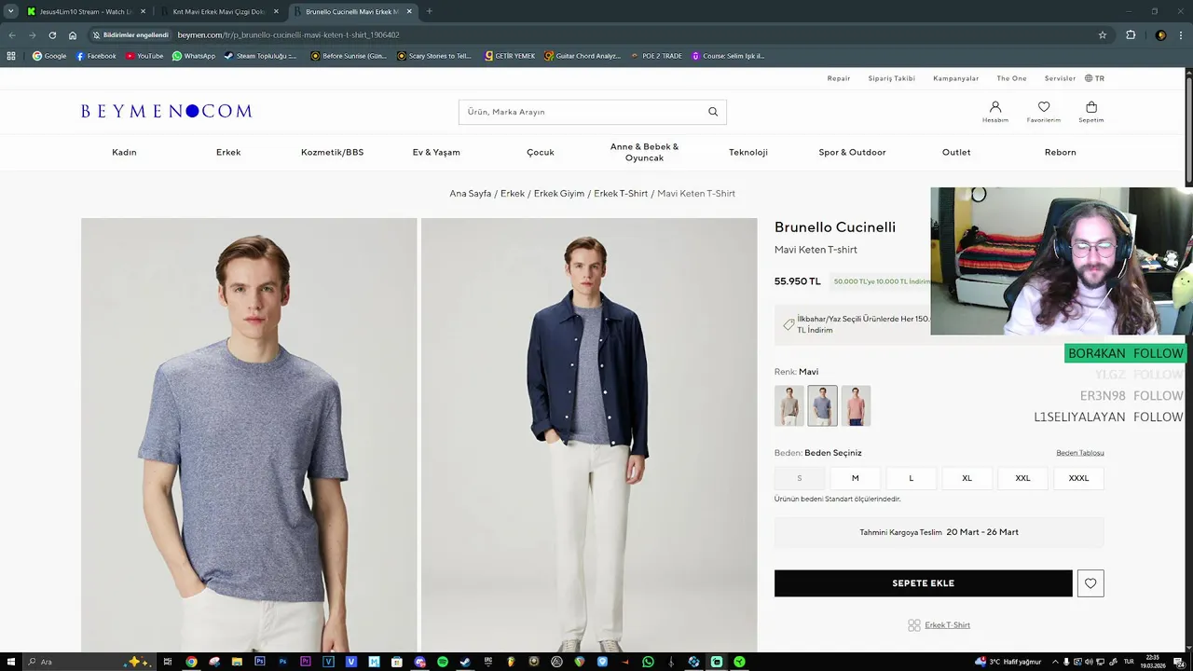Screen dimensions: 1193x671
Task: Open the Reborn category menu
Action: tap(1060, 152)
